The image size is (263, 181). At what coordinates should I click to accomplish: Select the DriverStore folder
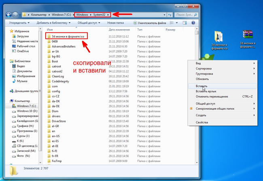point(59,121)
